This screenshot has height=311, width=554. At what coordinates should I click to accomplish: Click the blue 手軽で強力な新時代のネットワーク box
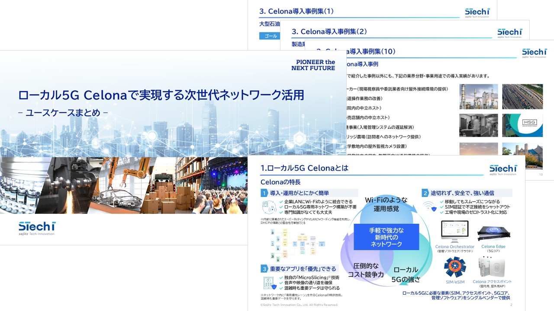point(387,236)
